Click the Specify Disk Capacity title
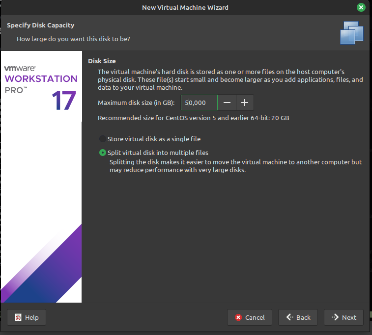This screenshot has height=335, width=372. [41, 26]
